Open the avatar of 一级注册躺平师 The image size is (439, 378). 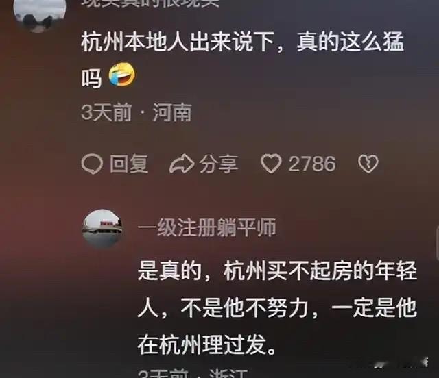[102, 229]
